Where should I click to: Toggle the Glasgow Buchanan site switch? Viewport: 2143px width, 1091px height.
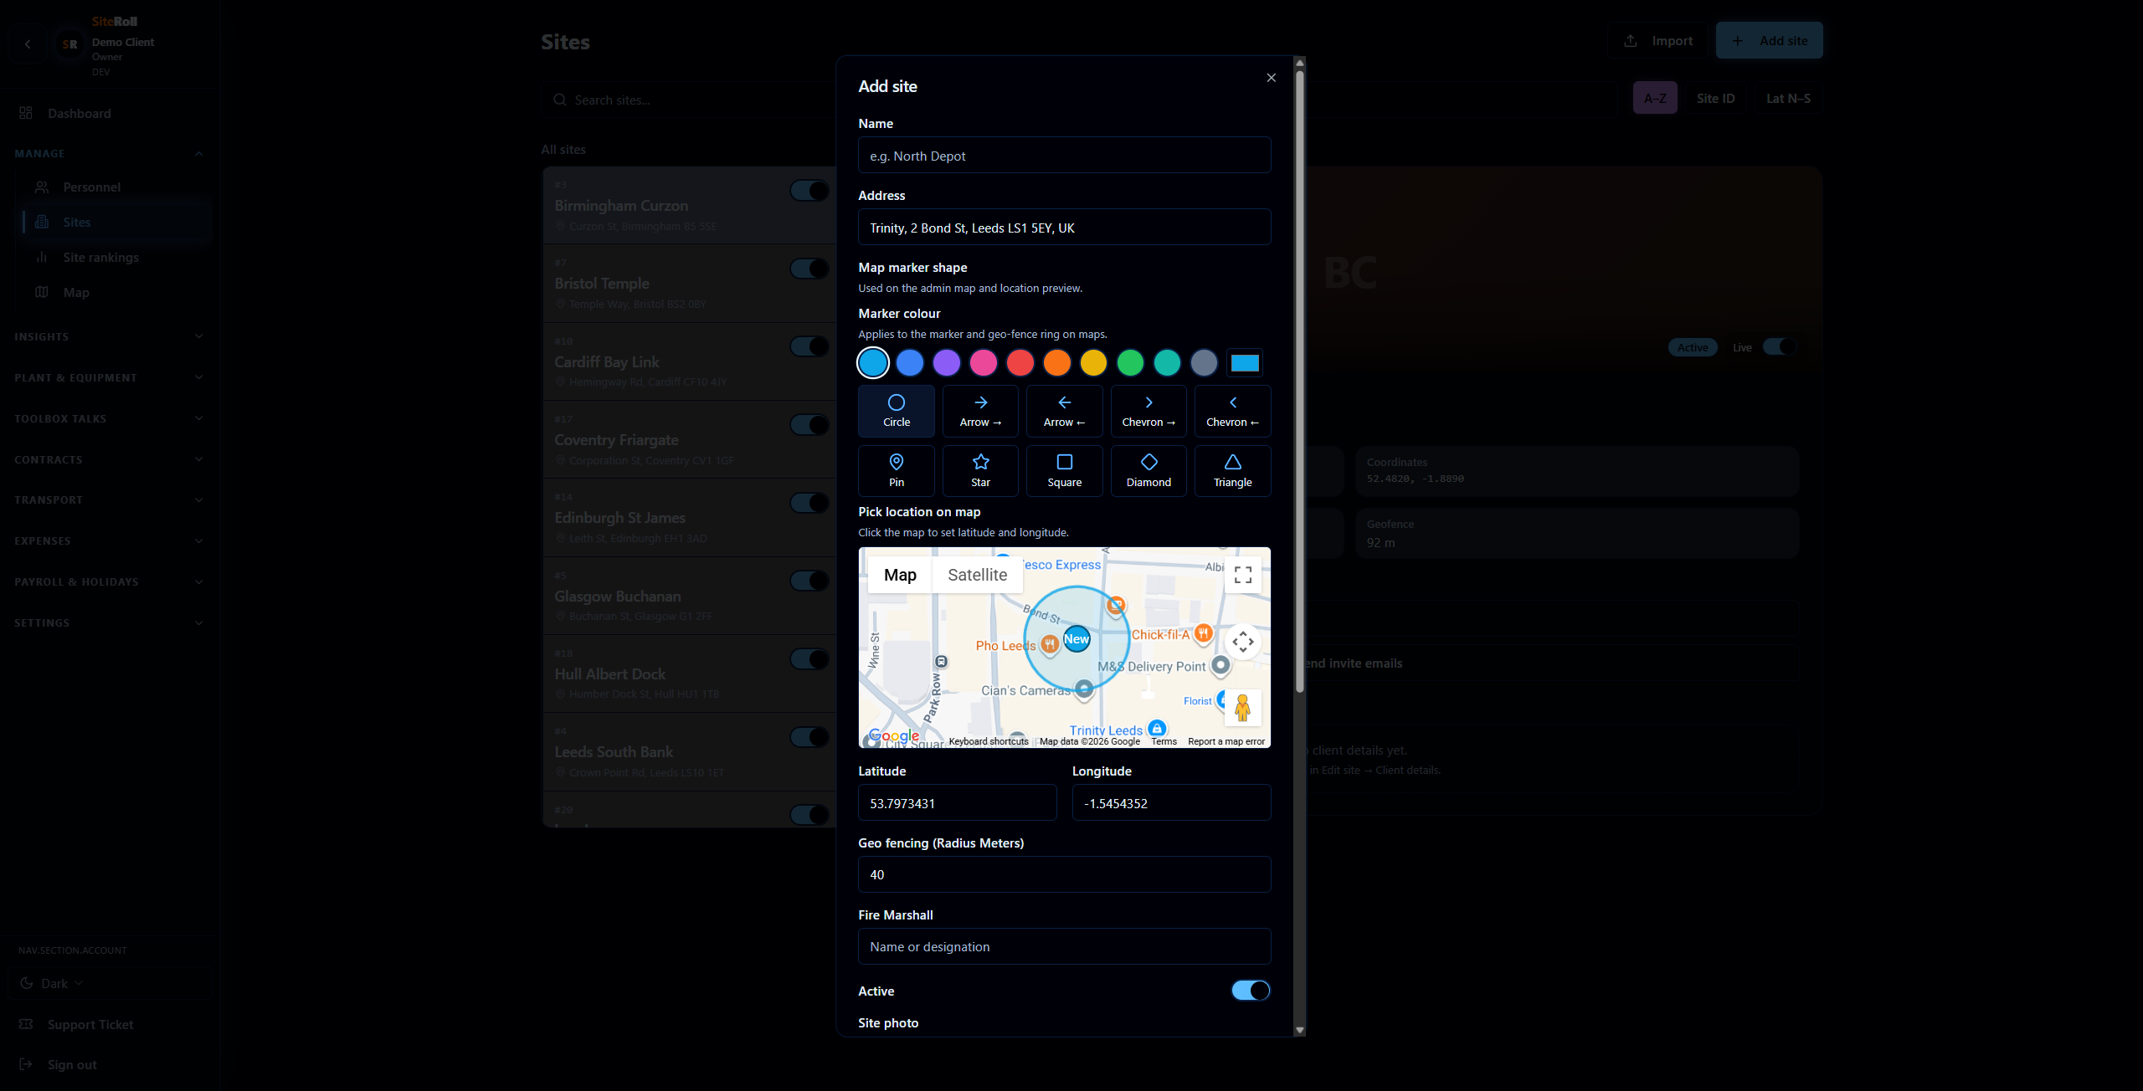809,581
